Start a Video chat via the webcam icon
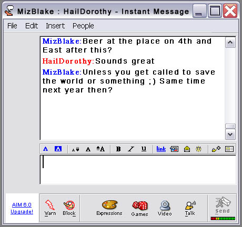Viewport: 242px width, 227px height. [x=165, y=205]
